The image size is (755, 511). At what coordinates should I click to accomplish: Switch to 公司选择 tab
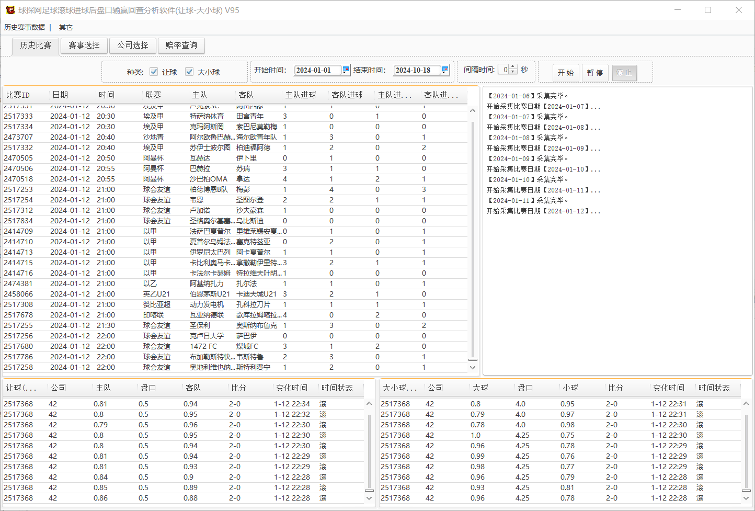coord(133,46)
